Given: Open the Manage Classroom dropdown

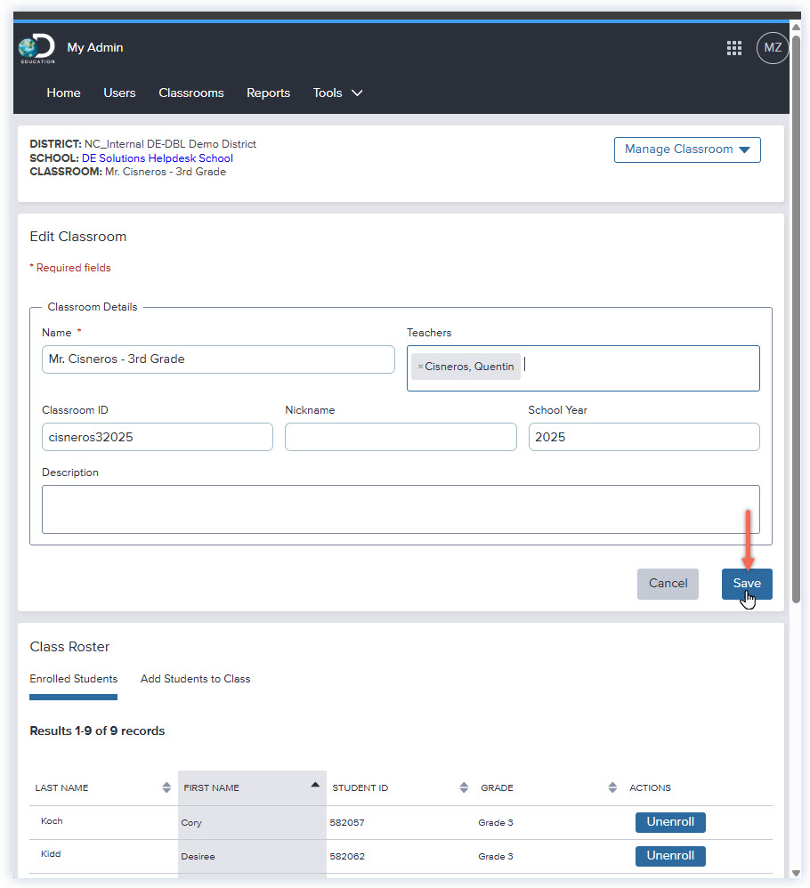Looking at the screenshot, I should point(686,149).
